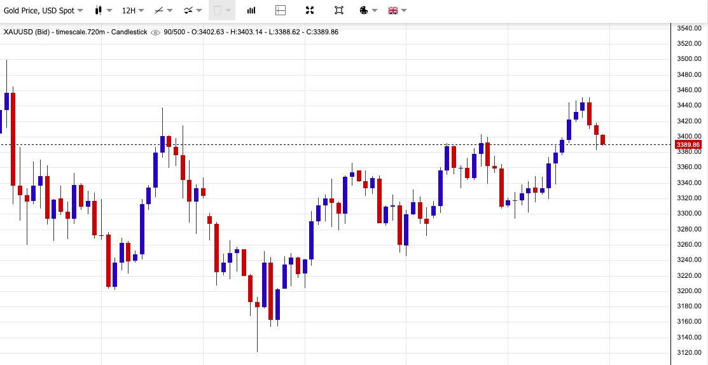Click the screenshot frame icon
Image resolution: width=708 pixels, height=365 pixels.
tap(339, 10)
